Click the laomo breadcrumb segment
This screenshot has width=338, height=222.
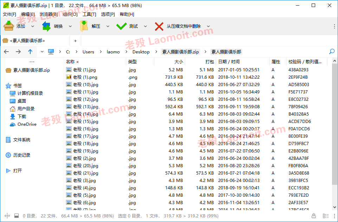(113, 52)
